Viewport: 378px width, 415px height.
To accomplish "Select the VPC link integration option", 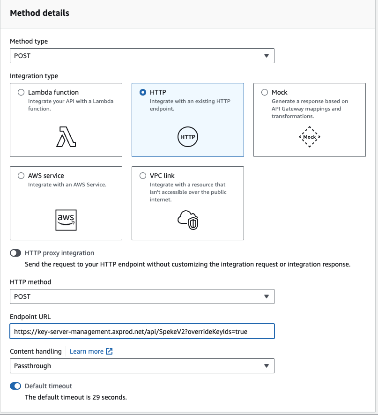I will [x=143, y=175].
